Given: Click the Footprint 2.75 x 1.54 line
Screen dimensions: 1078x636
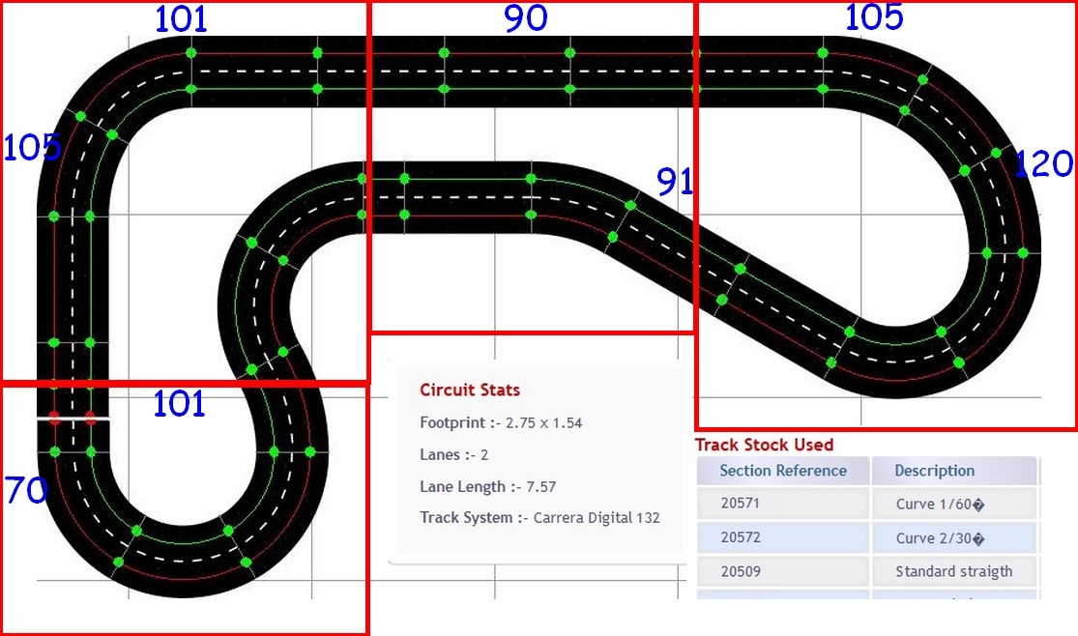Looking at the screenshot, I should click(501, 422).
